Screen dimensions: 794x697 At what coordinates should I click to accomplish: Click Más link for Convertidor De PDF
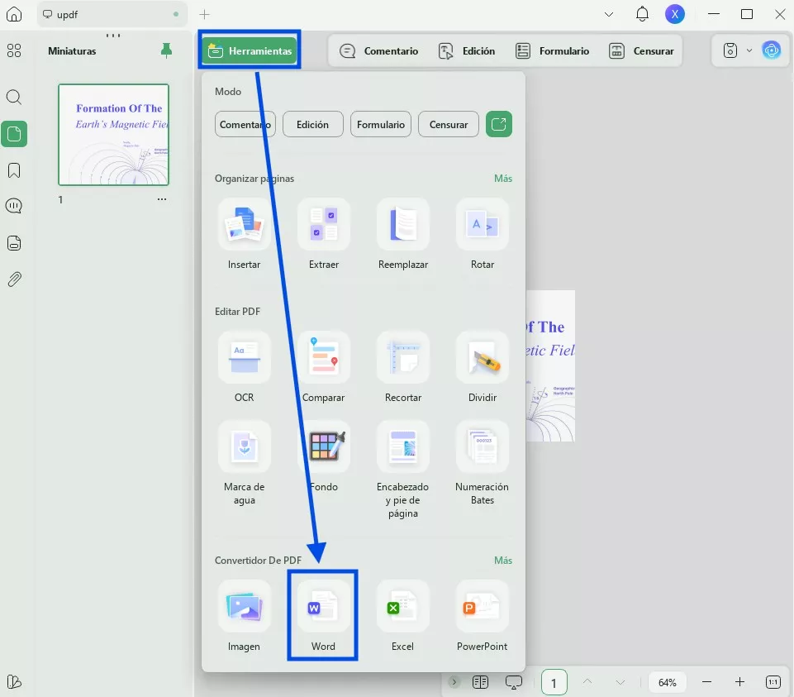tap(503, 560)
